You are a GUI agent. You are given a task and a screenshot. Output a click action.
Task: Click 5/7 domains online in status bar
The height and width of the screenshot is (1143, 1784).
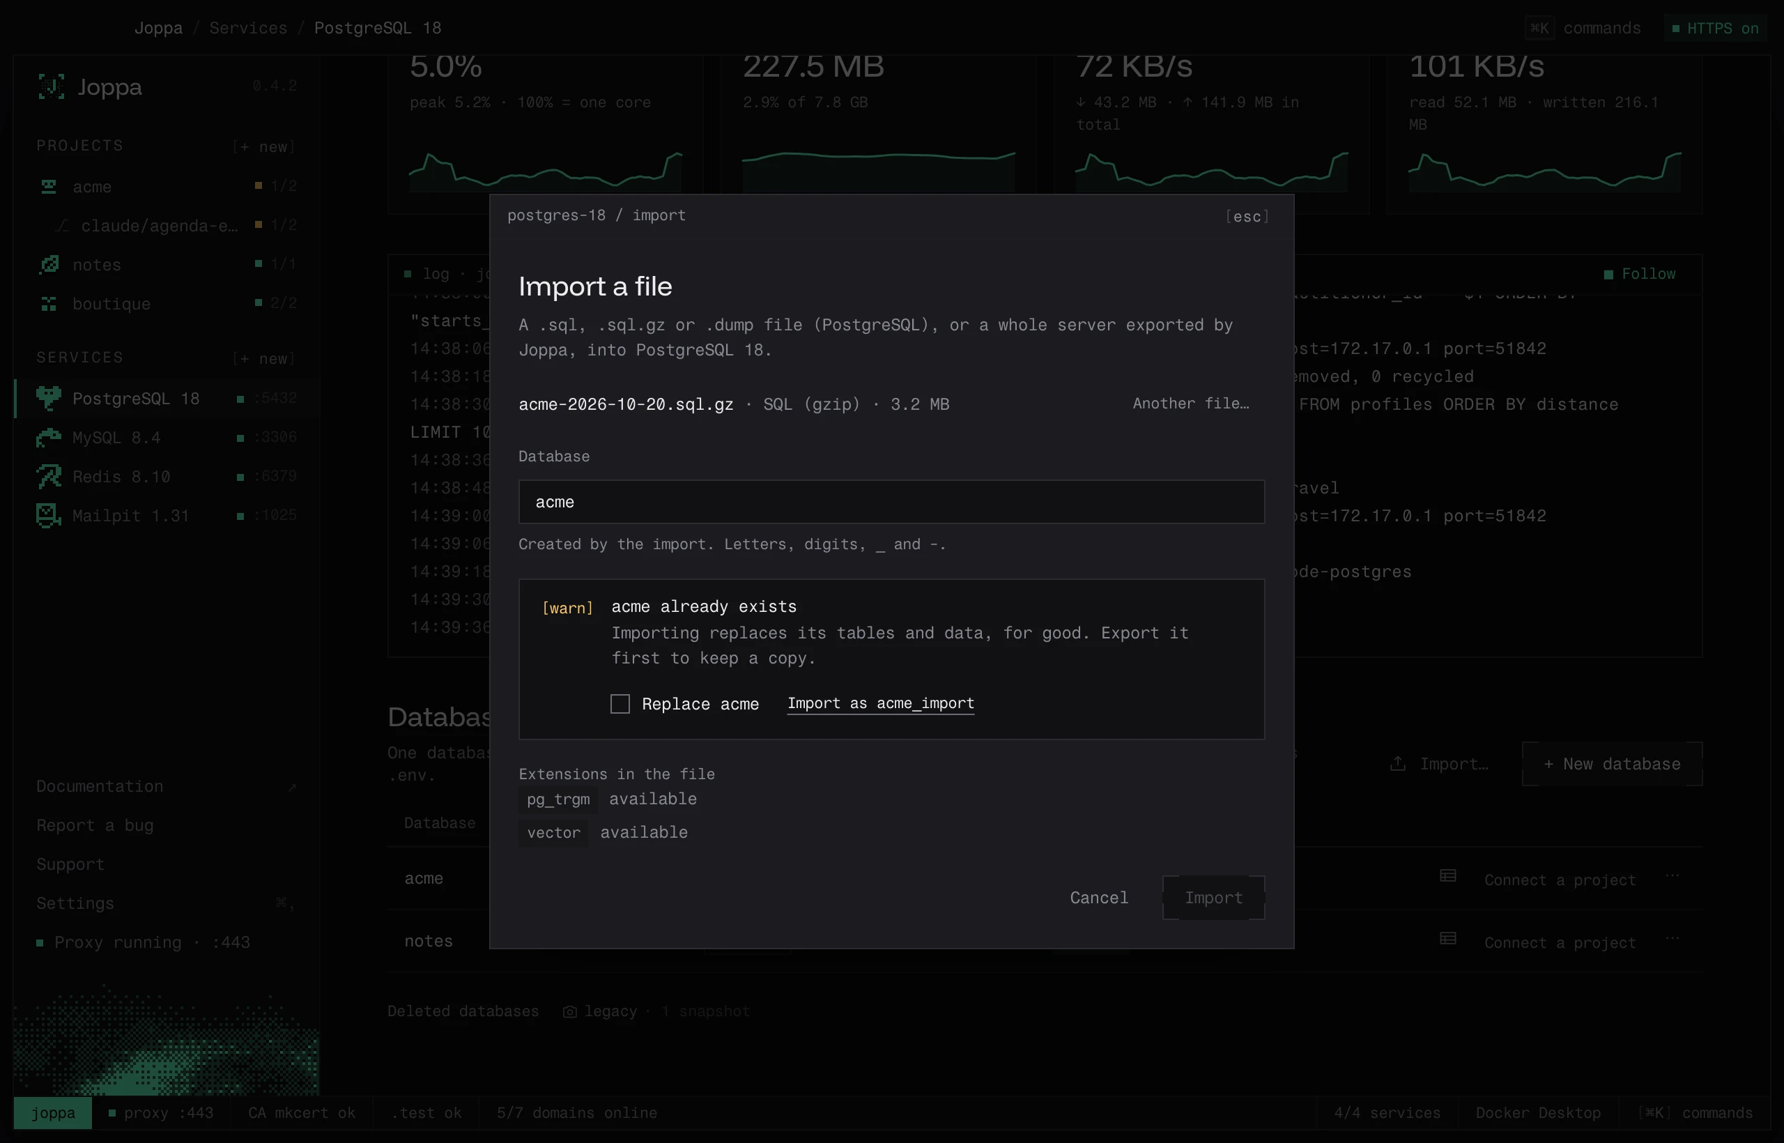coord(576,1112)
